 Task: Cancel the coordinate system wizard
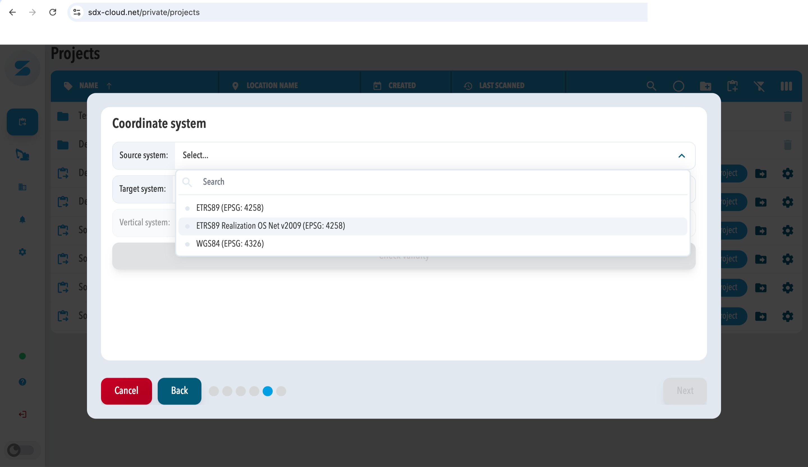pos(126,391)
